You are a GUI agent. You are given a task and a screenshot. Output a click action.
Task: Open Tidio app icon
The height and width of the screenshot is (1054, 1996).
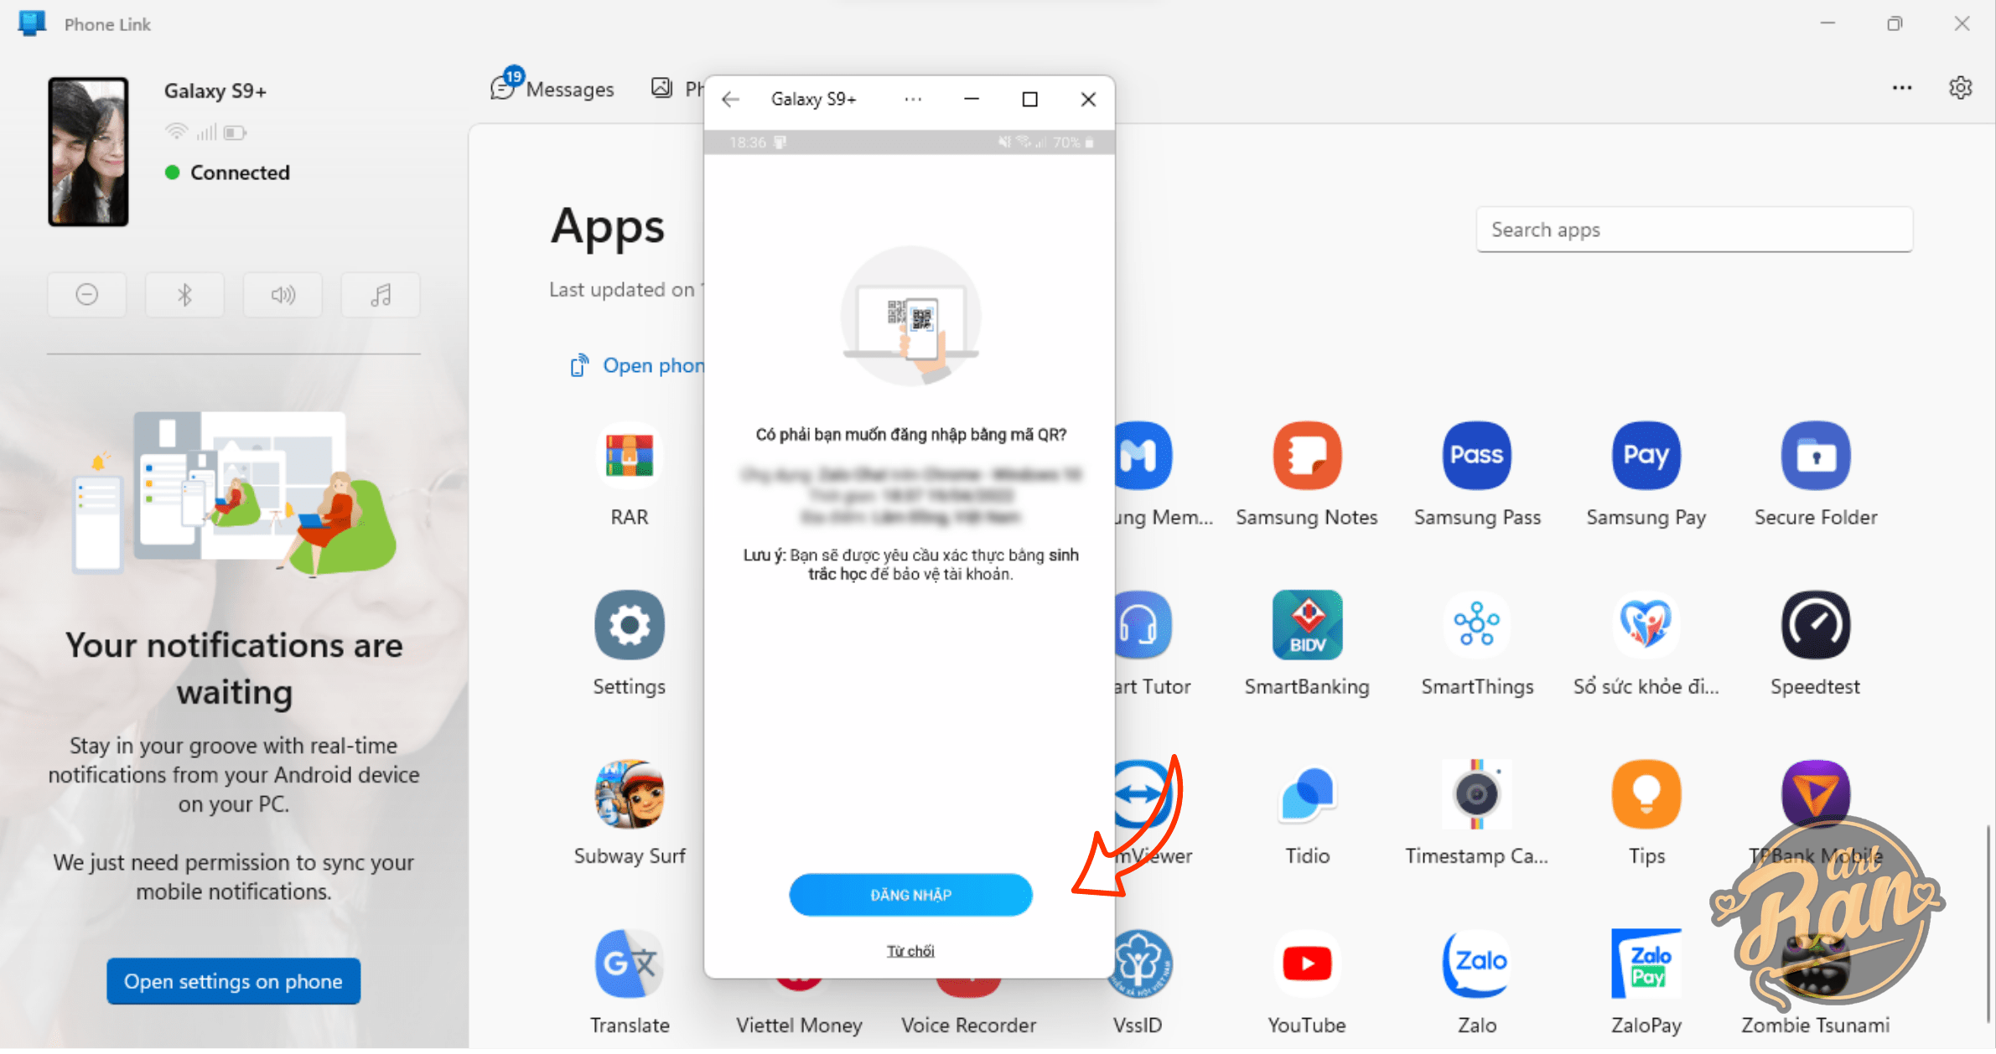pyautogui.click(x=1307, y=794)
